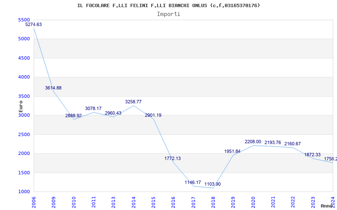The height and width of the screenshot is (210, 337).
Task: Click the Importi subtitle
Action: (x=168, y=14)
